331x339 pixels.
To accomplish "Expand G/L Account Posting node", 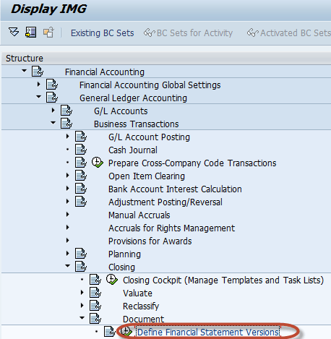I will (x=68, y=137).
